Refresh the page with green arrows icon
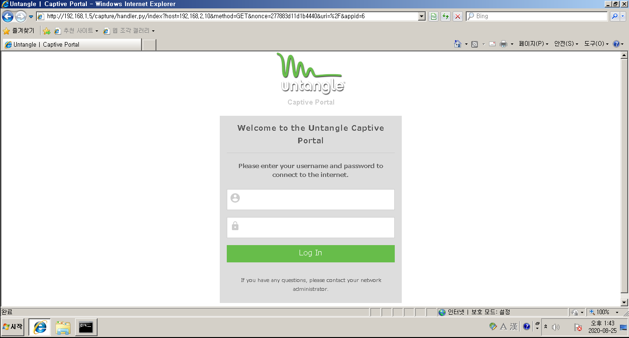This screenshot has width=629, height=338. (x=446, y=16)
